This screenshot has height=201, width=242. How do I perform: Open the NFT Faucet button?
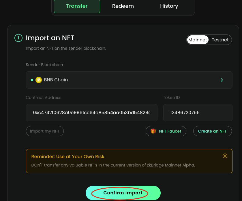pos(166,131)
